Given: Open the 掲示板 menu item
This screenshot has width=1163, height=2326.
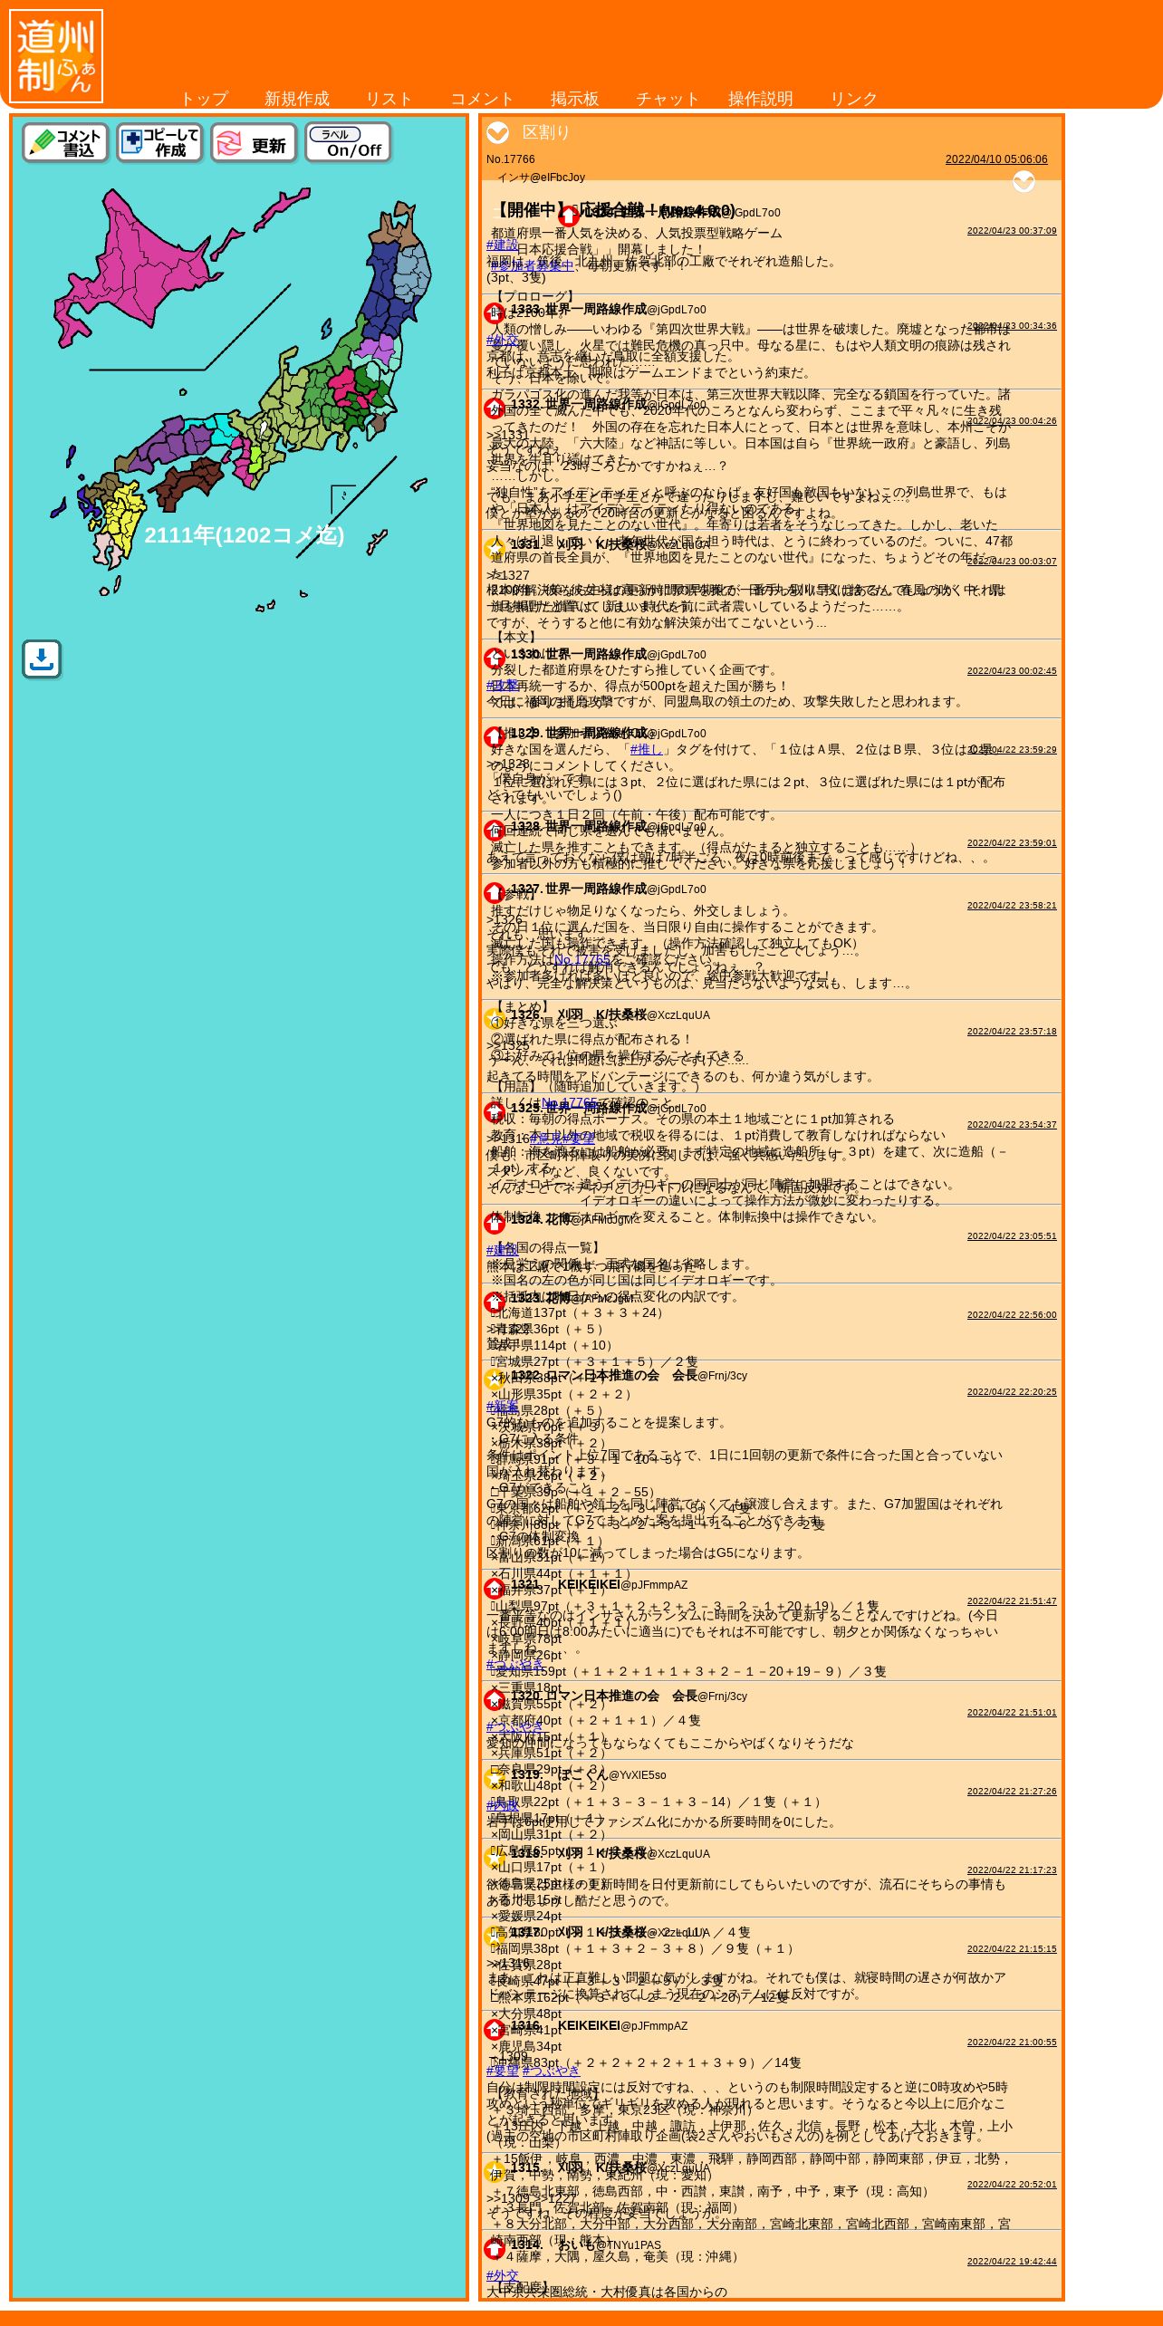Looking at the screenshot, I should coord(575,99).
